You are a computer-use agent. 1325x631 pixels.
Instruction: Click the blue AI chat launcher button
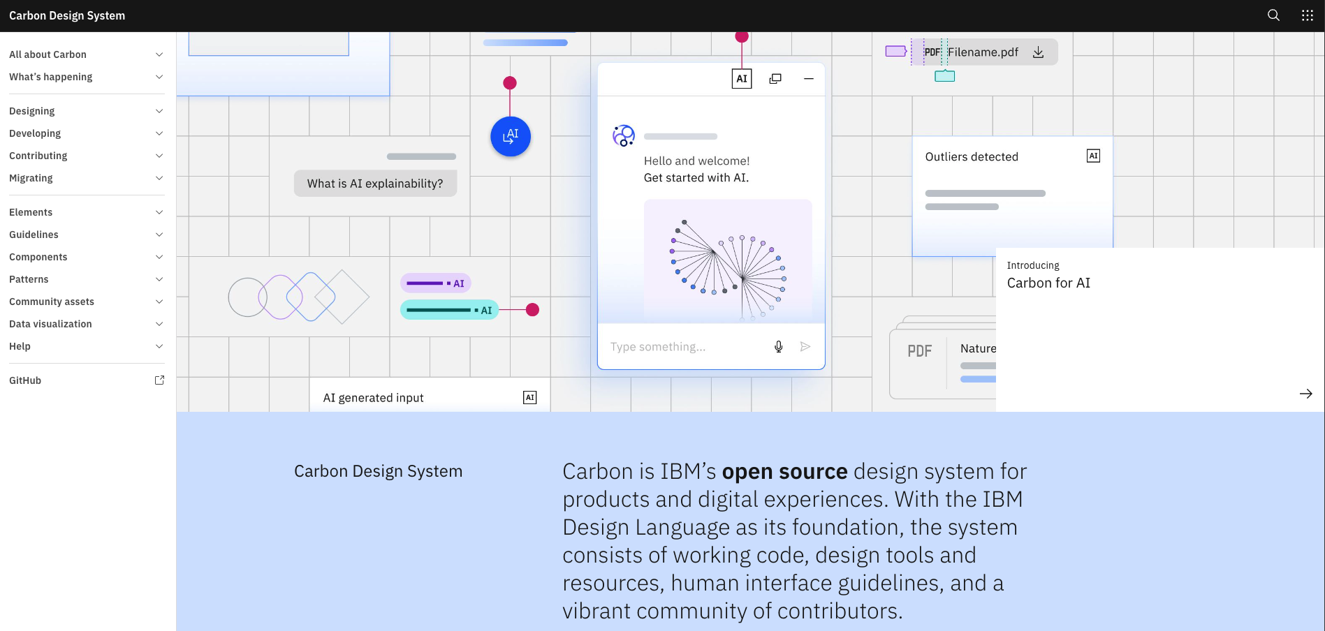point(511,136)
